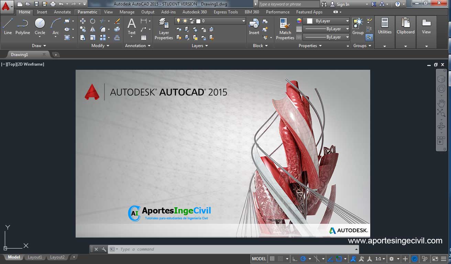Viewport: 451px width, 264px height.
Task: Open the object color ByLayer dropdown
Action: click(x=325, y=21)
